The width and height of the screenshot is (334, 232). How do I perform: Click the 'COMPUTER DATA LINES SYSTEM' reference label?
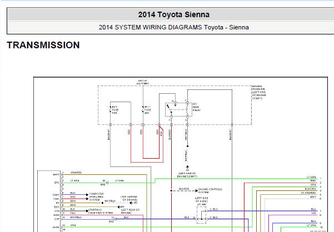(96, 197)
